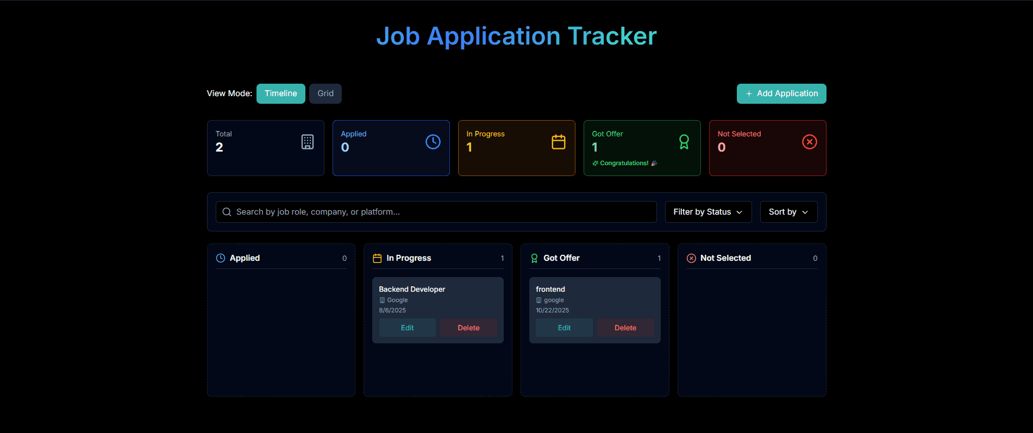Click the clock icon in Applied column header
The width and height of the screenshot is (1033, 433).
(221, 258)
